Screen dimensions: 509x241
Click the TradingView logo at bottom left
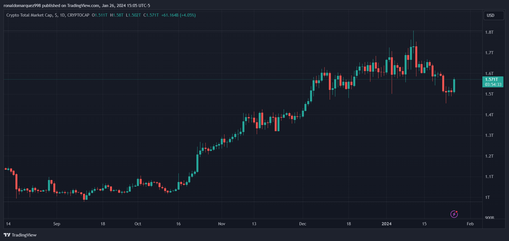[x=20, y=235]
